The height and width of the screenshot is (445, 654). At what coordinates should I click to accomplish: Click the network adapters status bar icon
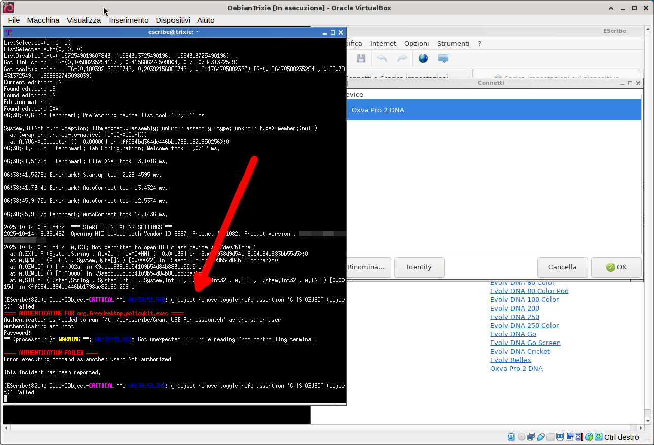click(x=531, y=437)
